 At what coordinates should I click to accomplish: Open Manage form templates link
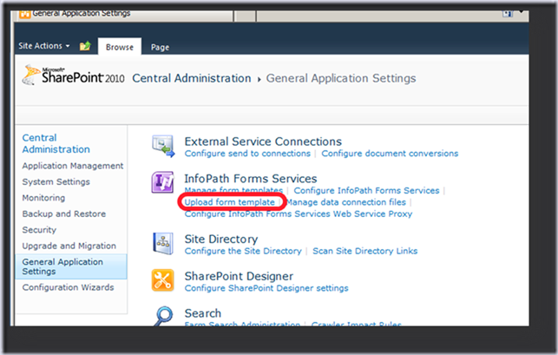(x=233, y=190)
